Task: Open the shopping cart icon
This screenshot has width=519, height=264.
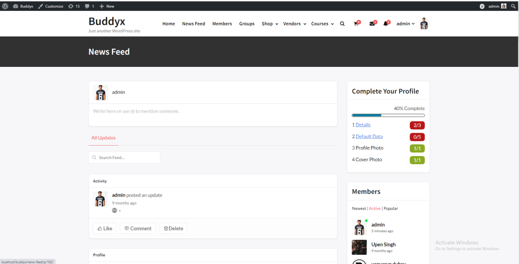Action: click(x=356, y=24)
